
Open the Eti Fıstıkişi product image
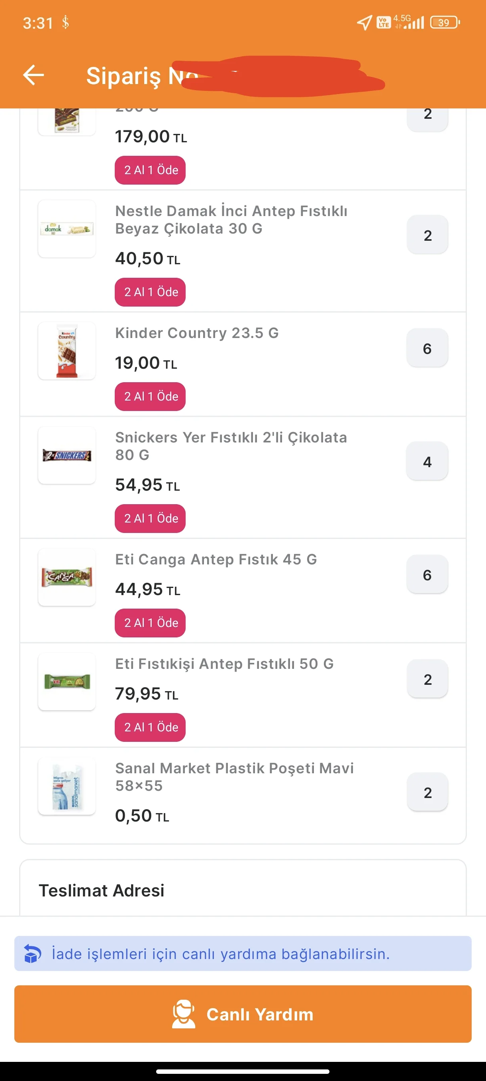tap(67, 682)
